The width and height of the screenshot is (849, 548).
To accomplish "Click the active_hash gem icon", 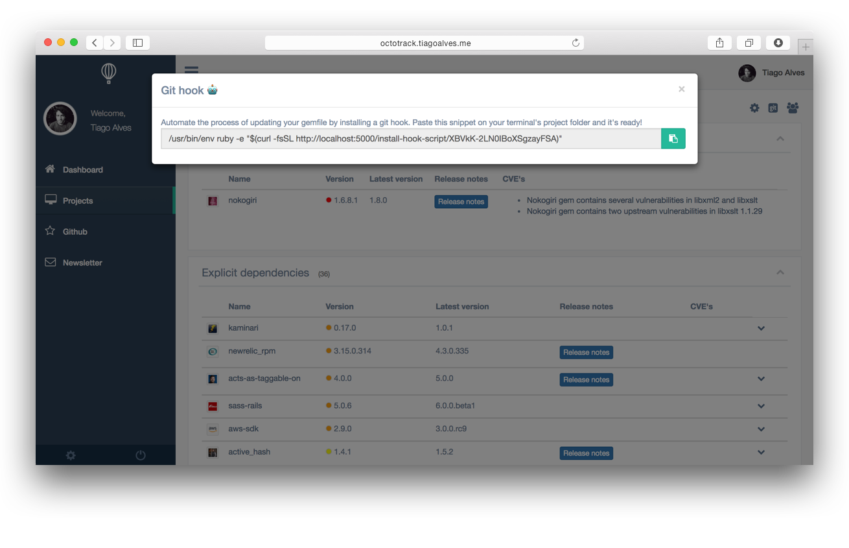I will click(x=213, y=453).
